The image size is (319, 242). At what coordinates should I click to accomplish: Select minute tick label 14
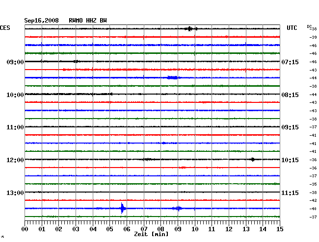click(x=263, y=229)
